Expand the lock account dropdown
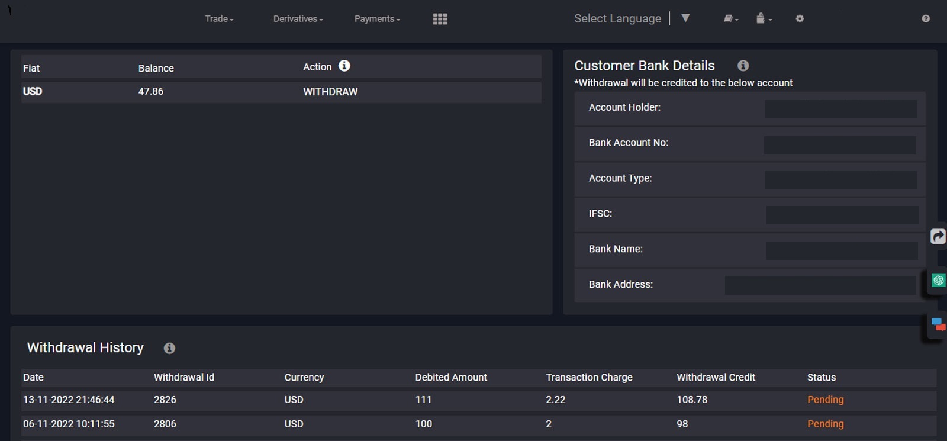Image resolution: width=947 pixels, height=441 pixels. 764,19
